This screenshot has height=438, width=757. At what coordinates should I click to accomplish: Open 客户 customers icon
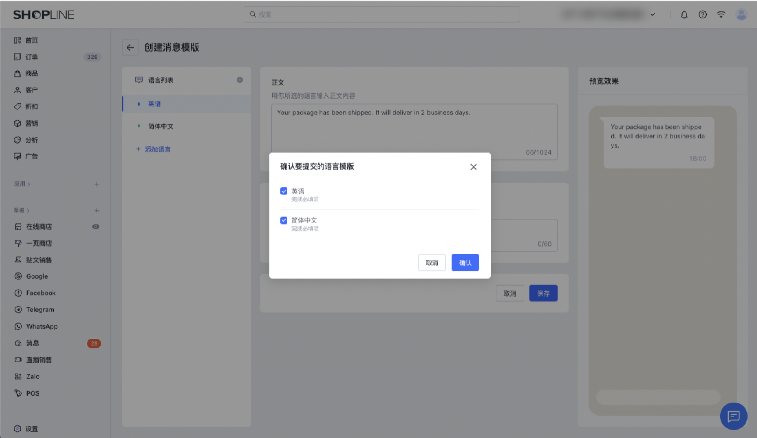tap(18, 90)
